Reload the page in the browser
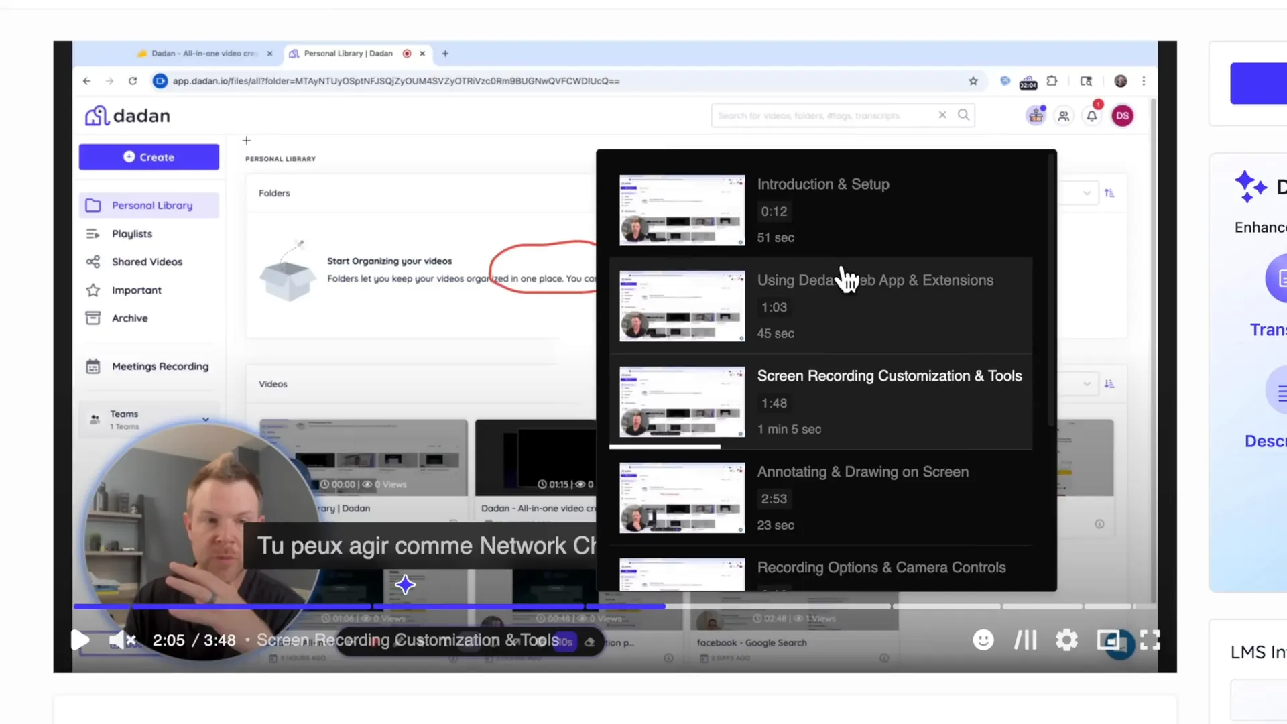The width and height of the screenshot is (1287, 724). point(133,81)
